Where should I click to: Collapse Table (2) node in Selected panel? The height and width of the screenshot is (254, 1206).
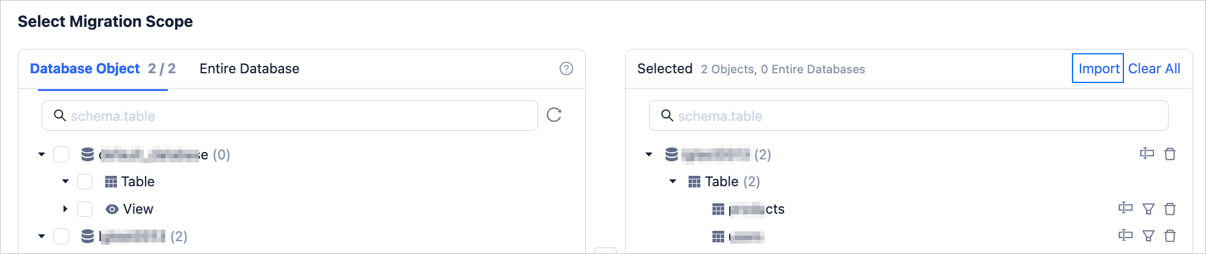click(x=673, y=181)
